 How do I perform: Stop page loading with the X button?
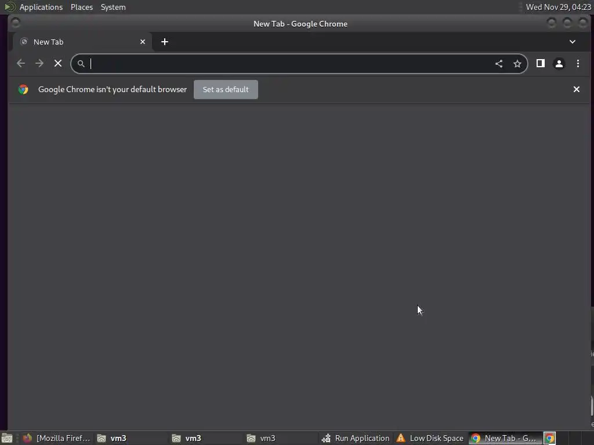coord(58,64)
